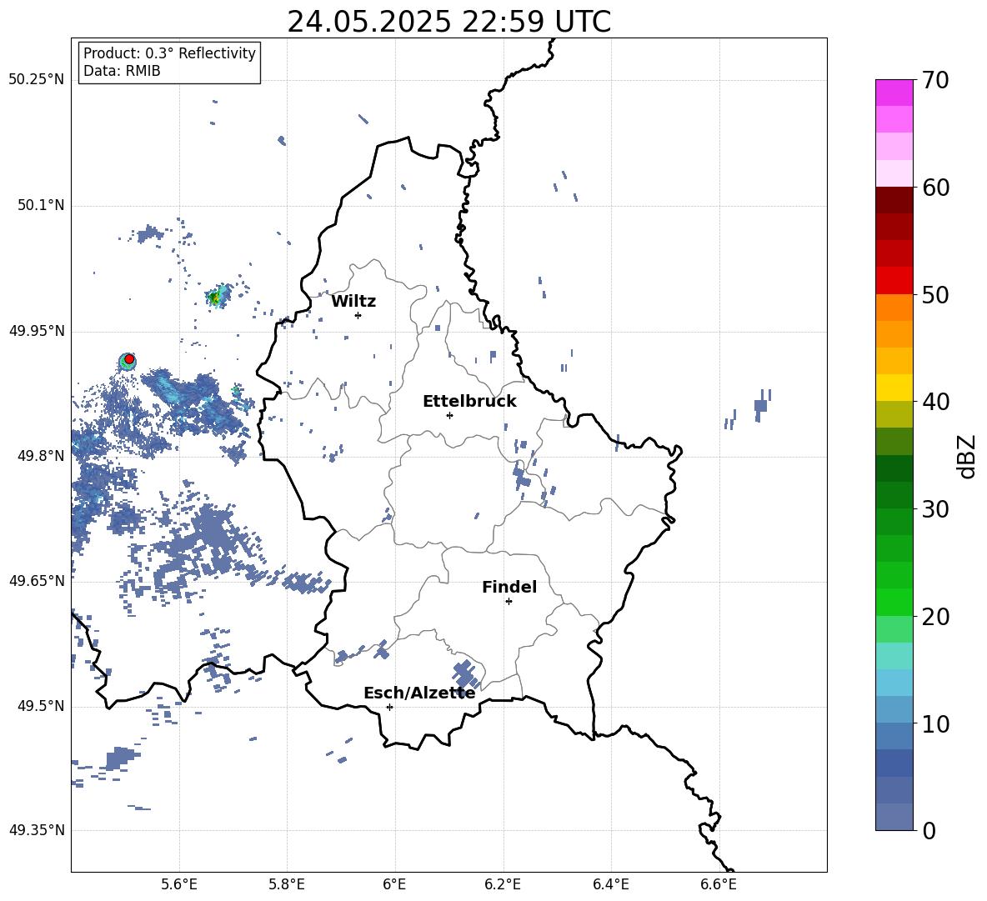Viewport: 987px width, 901px height.
Task: Click the Esch/Alzette city label
Action: pos(419,693)
